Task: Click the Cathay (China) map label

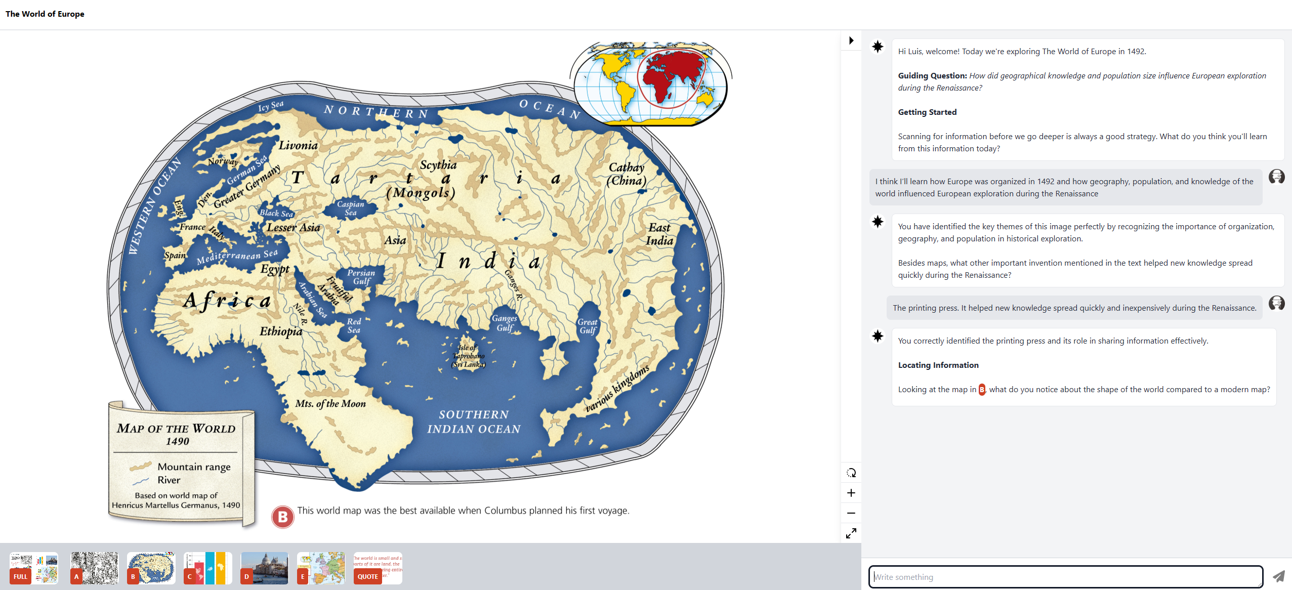Action: [x=627, y=174]
